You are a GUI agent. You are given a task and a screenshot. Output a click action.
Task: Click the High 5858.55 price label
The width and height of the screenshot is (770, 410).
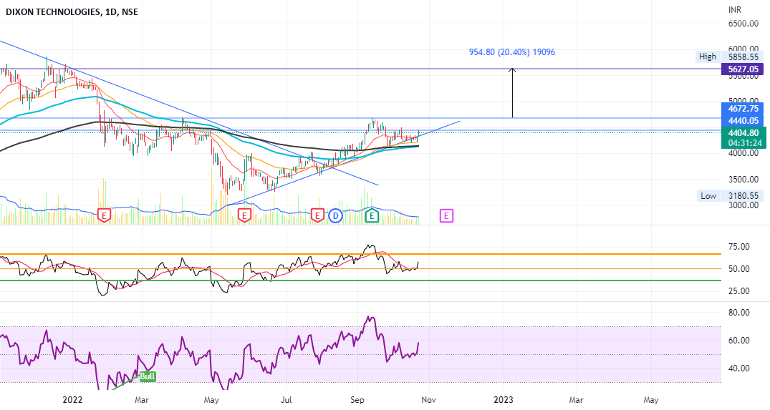pyautogui.click(x=729, y=57)
